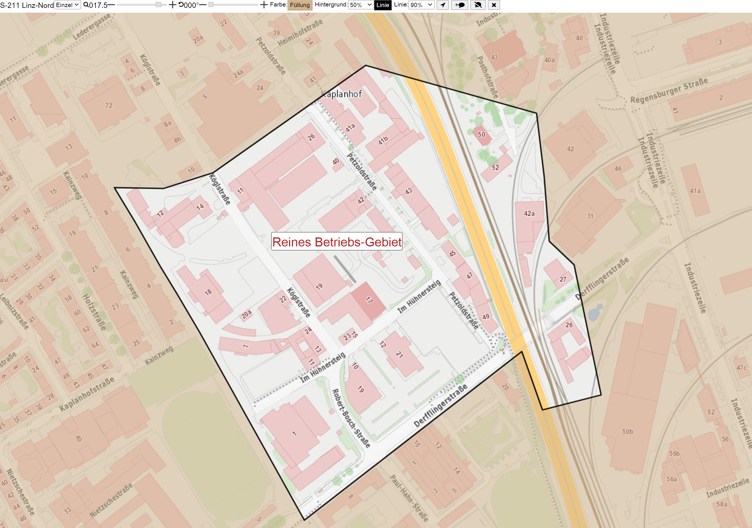Decrease zoom with minus icon
The height and width of the screenshot is (528, 752).
111,5
